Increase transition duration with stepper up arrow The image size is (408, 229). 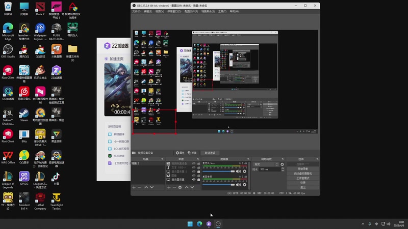pos(283,168)
